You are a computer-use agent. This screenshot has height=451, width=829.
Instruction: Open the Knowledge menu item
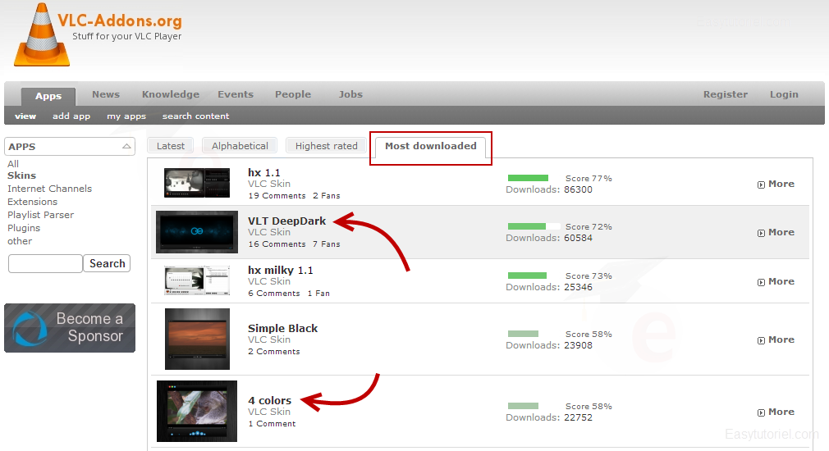click(x=170, y=94)
